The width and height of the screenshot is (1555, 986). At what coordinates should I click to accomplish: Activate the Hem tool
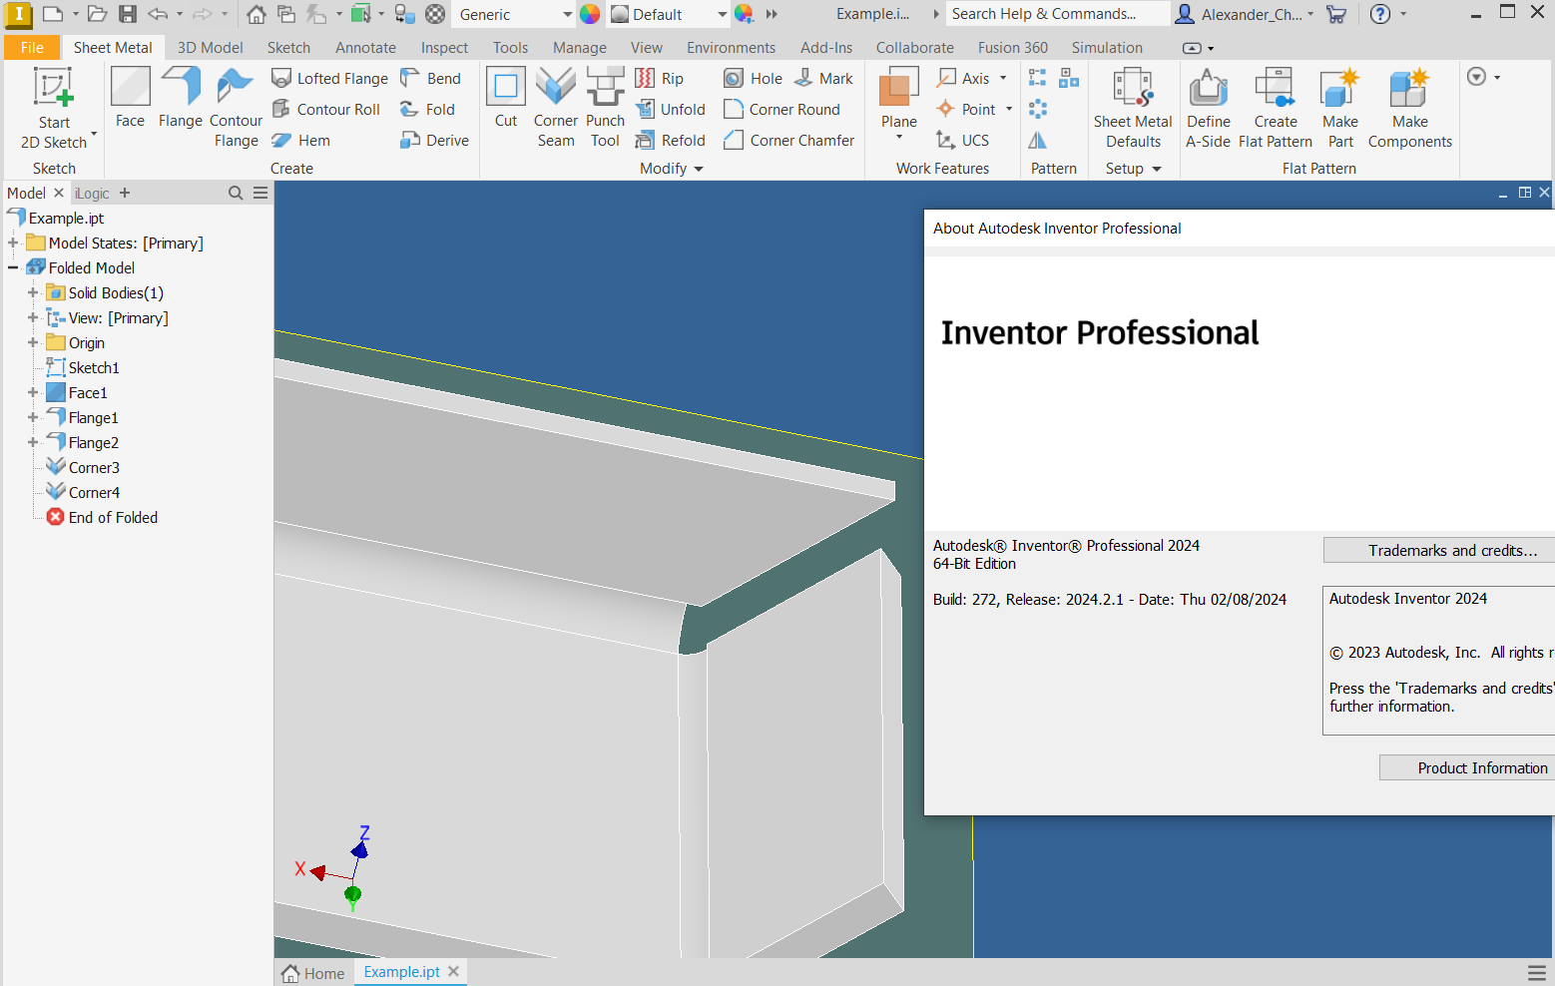(301, 140)
